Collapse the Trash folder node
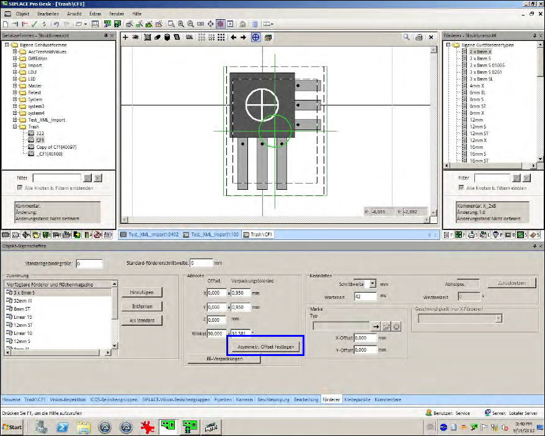This screenshot has height=436, width=545. tap(15, 127)
